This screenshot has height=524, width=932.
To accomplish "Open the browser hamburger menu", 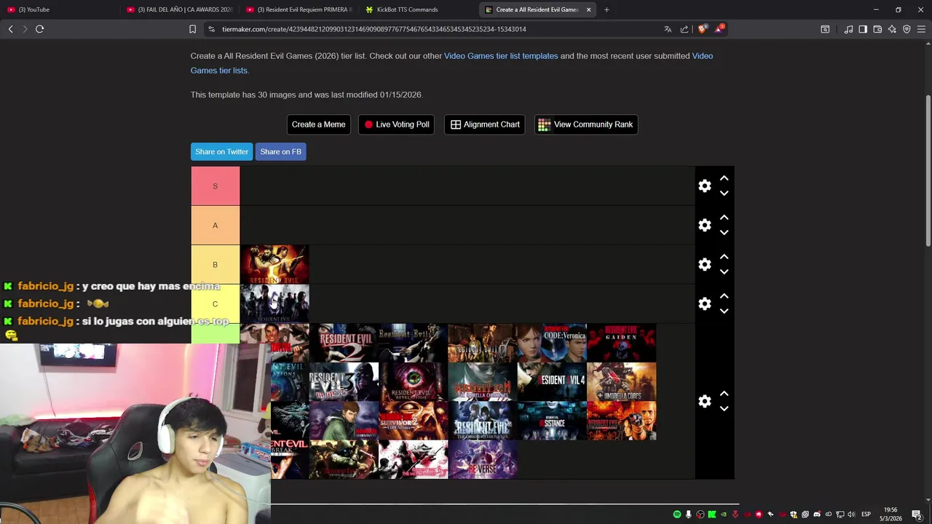I will tap(921, 29).
